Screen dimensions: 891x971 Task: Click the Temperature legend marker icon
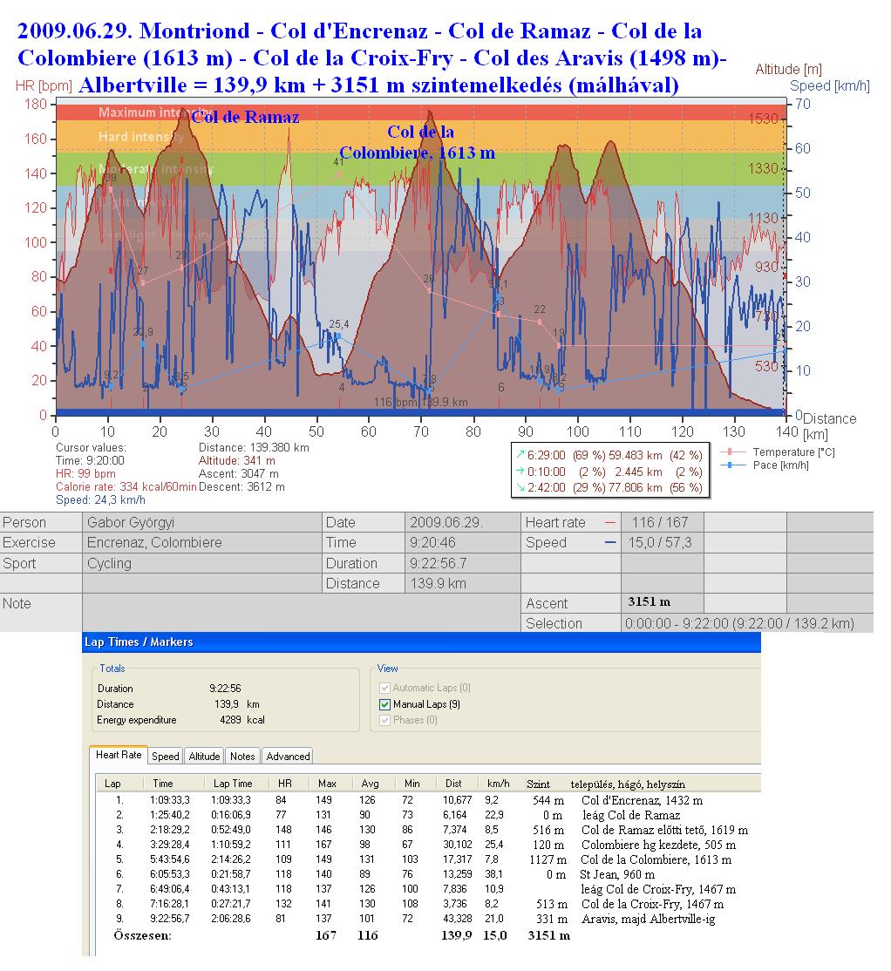[x=734, y=452]
